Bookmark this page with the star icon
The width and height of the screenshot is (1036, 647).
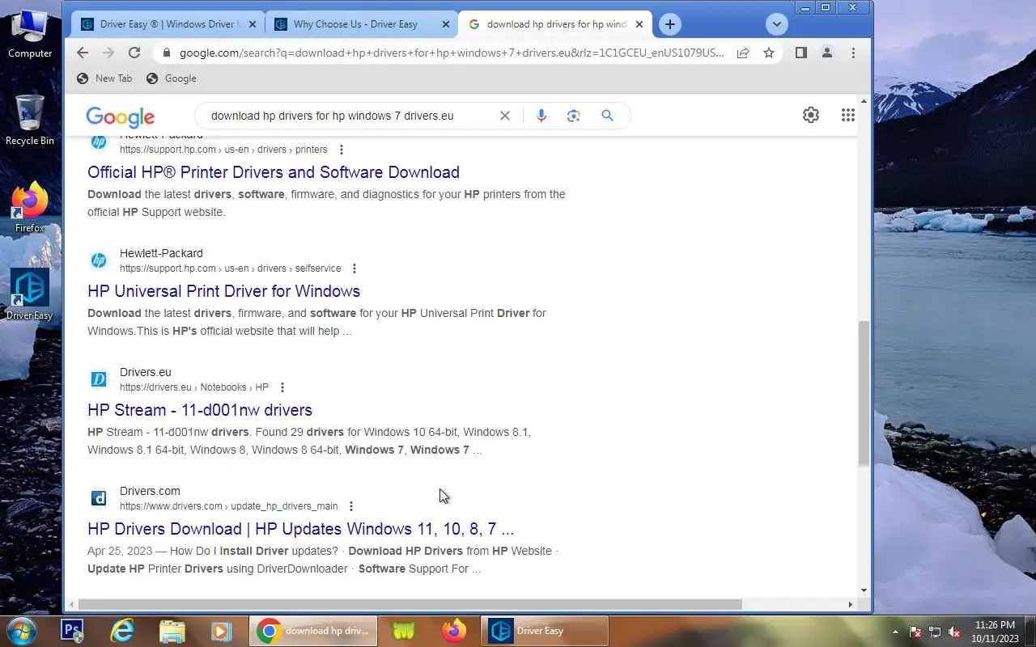click(769, 53)
